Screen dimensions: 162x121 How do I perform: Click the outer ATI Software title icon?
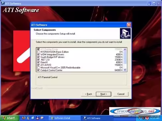tap(3, 3)
